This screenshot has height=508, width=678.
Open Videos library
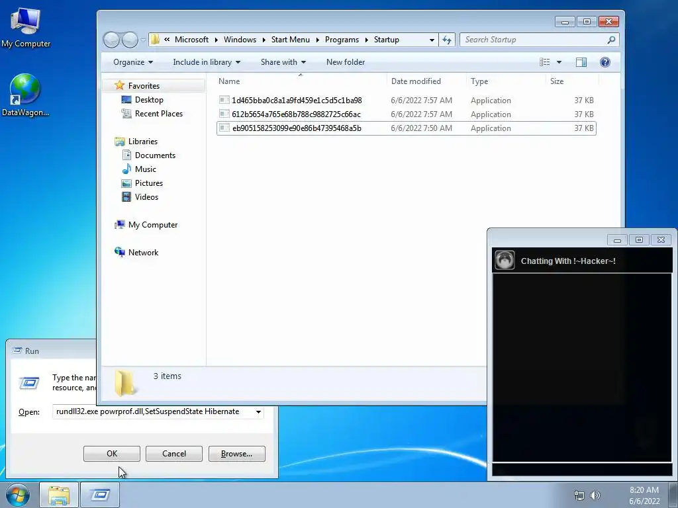click(x=146, y=196)
